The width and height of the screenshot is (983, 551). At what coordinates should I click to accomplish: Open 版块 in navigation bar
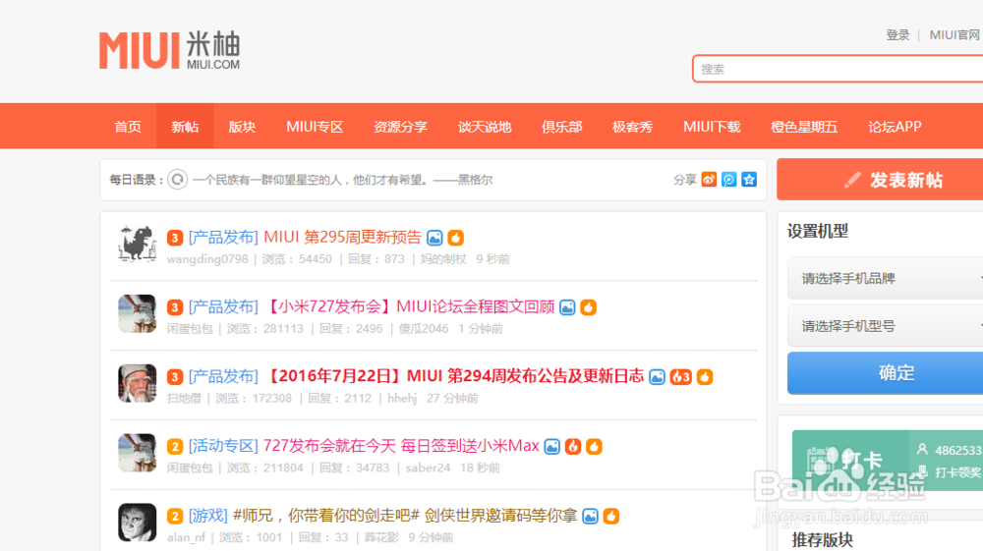point(242,127)
